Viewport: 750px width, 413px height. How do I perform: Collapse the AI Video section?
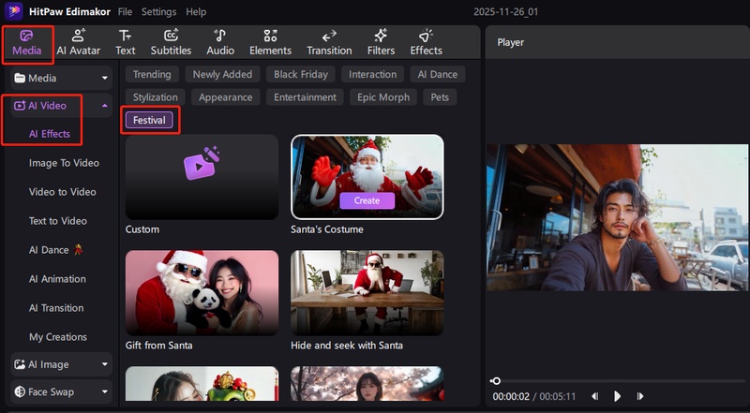105,106
